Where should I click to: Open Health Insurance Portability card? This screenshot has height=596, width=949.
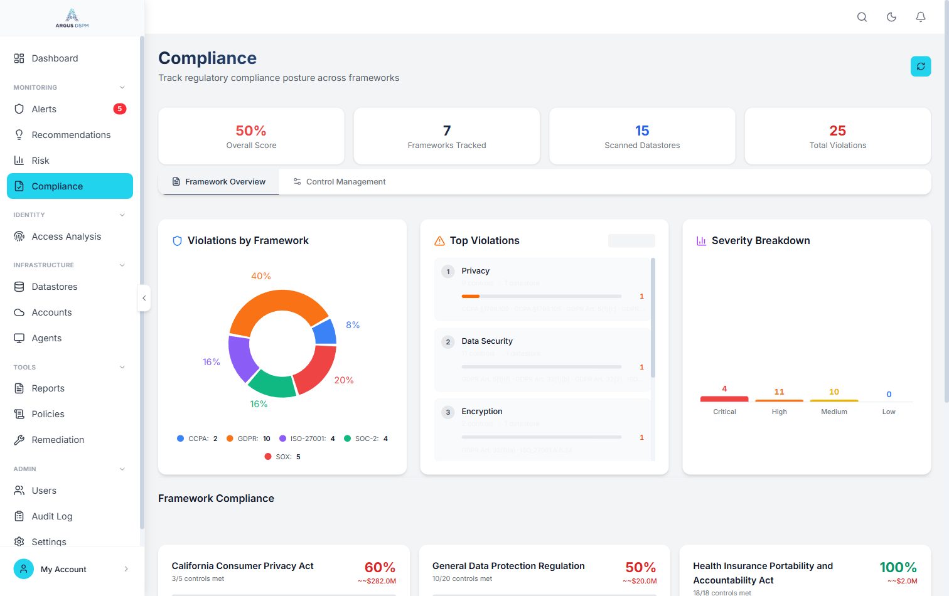coord(805,570)
